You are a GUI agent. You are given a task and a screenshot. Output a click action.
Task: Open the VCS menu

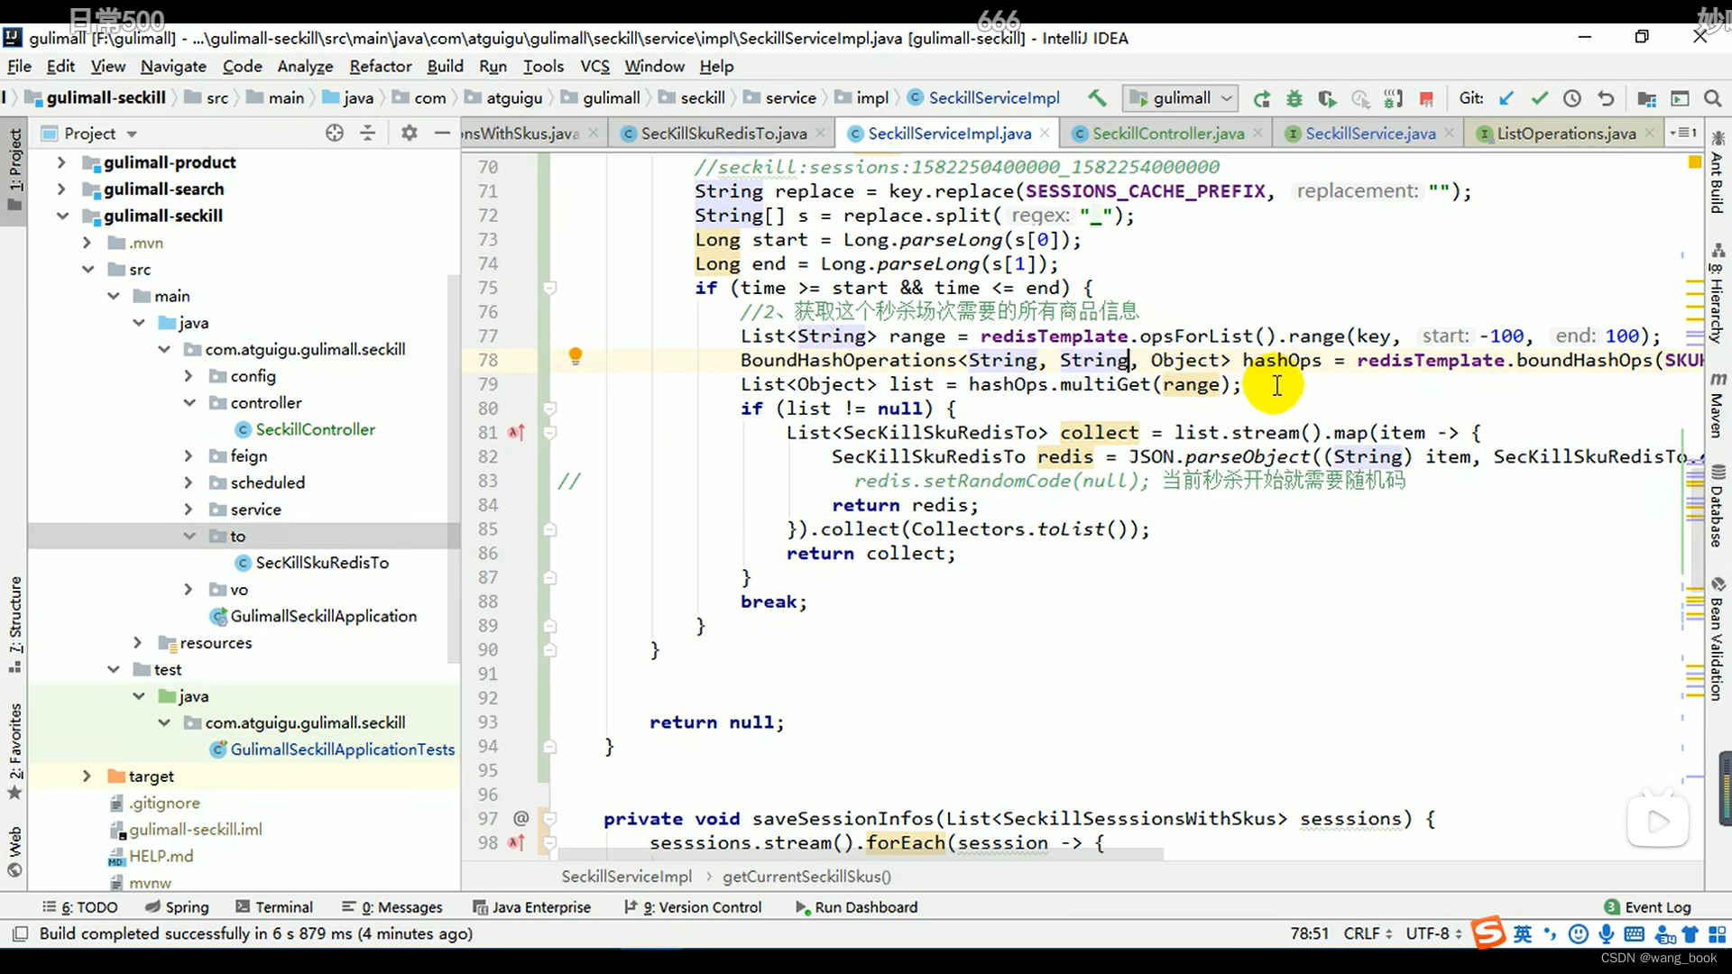[x=594, y=66]
